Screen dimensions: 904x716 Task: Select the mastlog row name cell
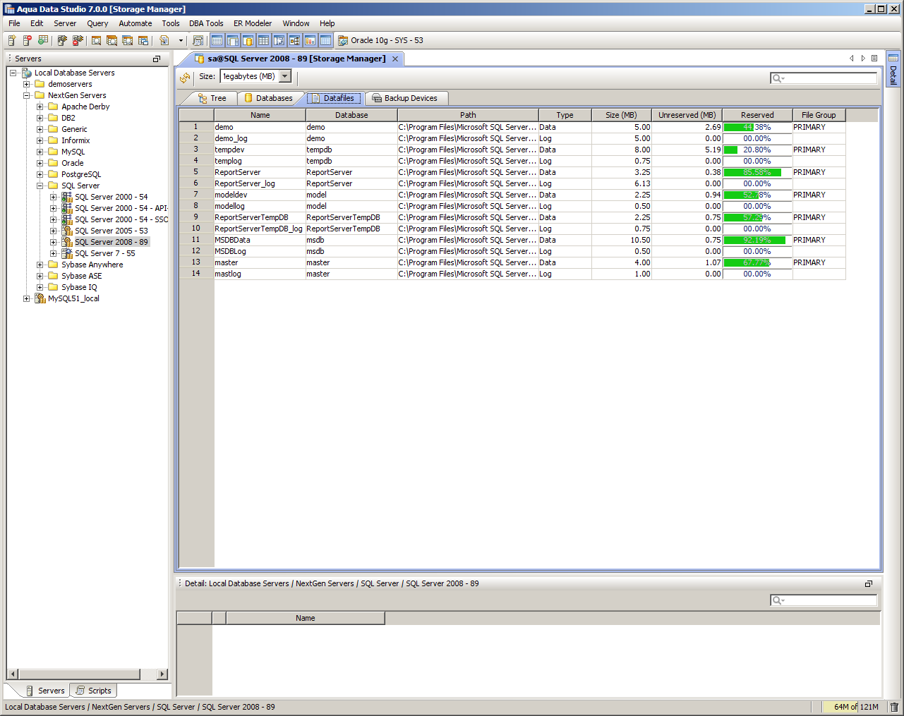[x=260, y=274]
